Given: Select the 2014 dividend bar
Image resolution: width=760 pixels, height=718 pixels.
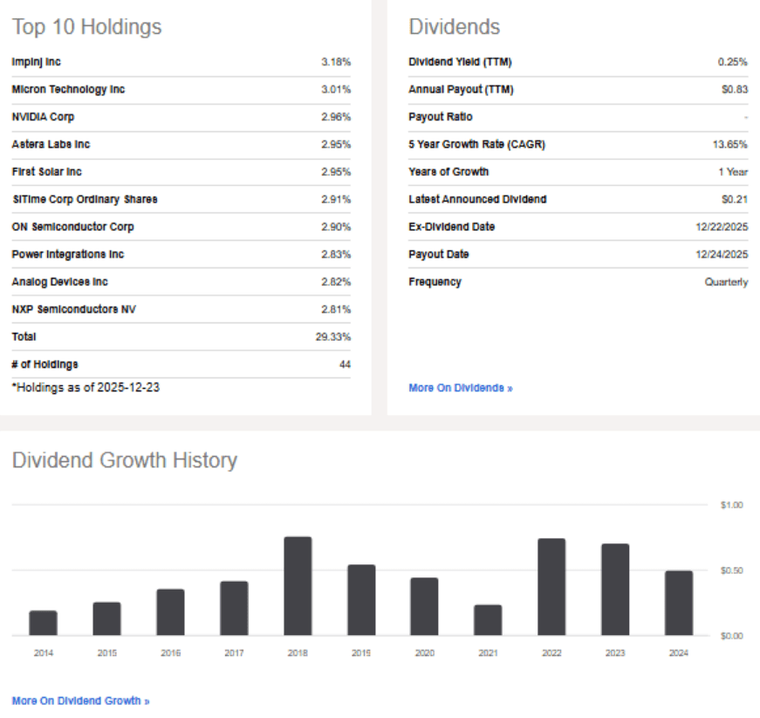Looking at the screenshot, I should tap(43, 623).
